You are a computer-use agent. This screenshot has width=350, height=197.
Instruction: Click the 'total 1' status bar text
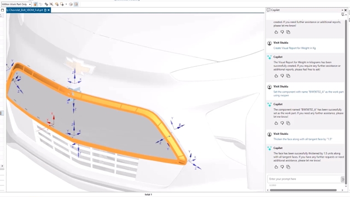coord(148,195)
